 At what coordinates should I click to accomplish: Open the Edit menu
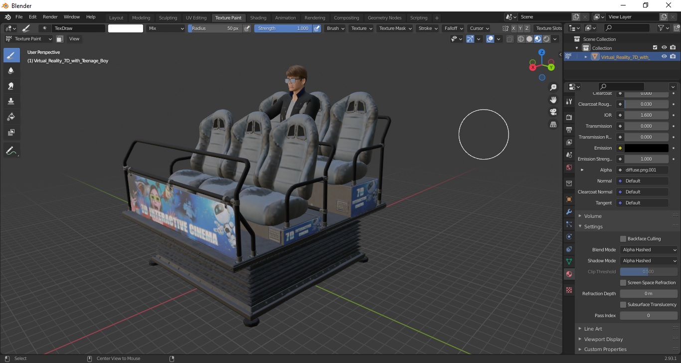pyautogui.click(x=32, y=17)
